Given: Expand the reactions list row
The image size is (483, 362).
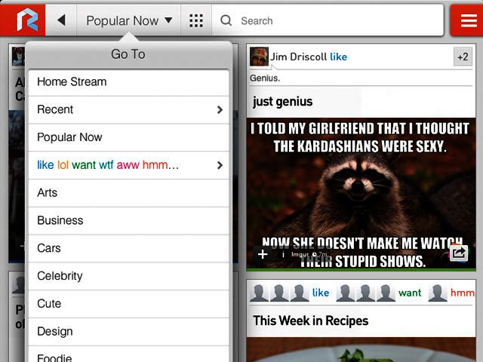Looking at the screenshot, I should [128, 165].
